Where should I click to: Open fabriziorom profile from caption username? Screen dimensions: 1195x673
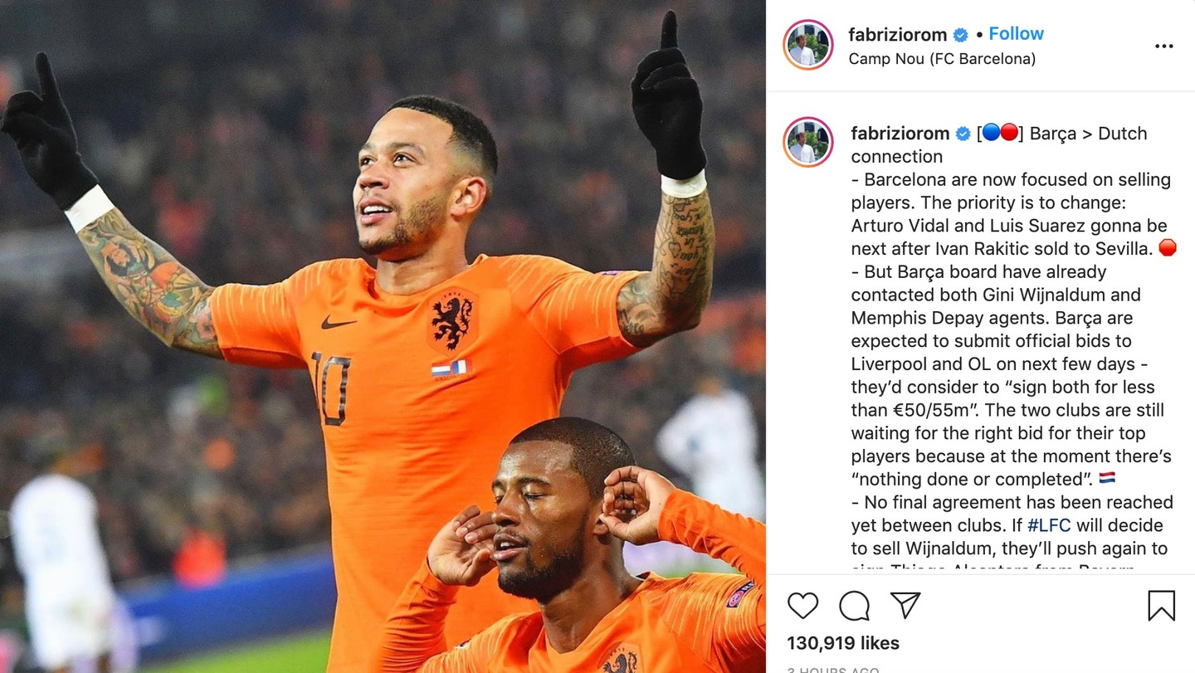(900, 134)
